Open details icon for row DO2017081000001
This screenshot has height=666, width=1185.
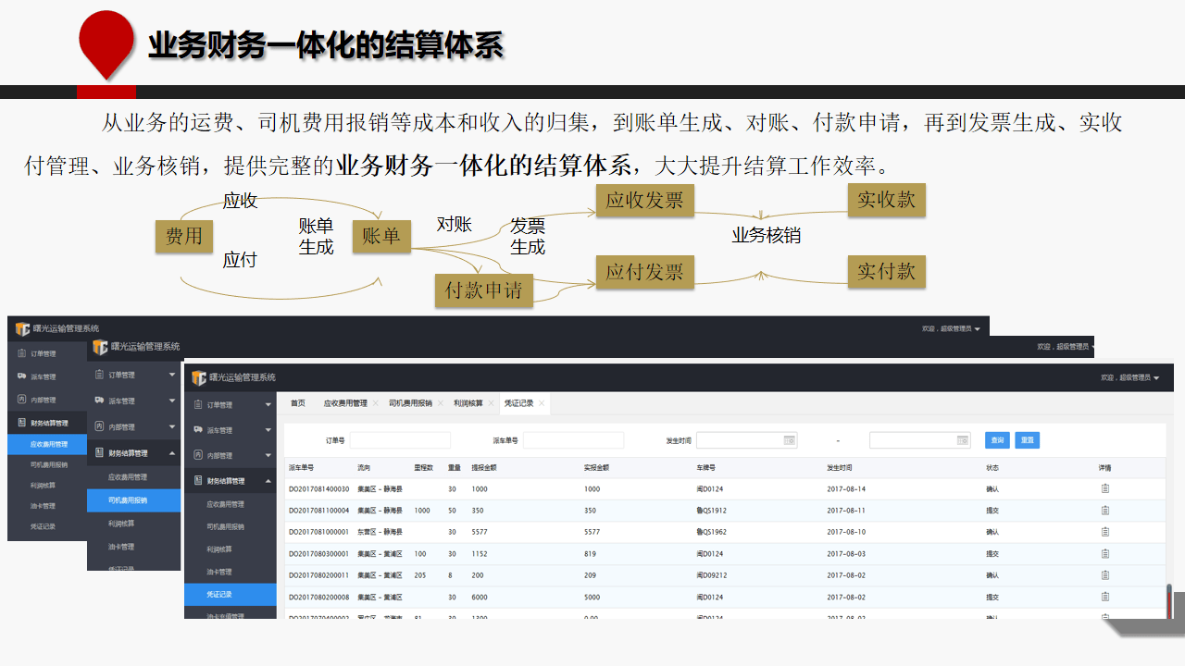tap(1105, 532)
